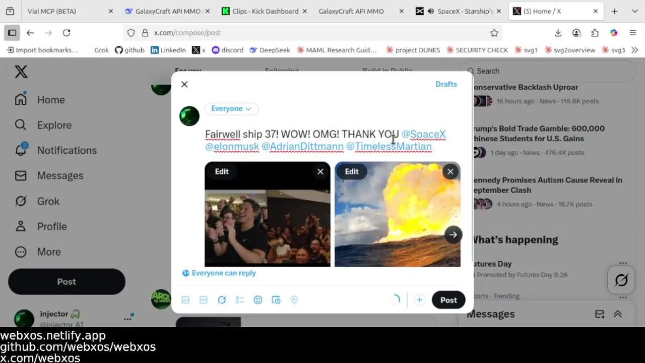Compose new message icon in Messages drawer

600,314
